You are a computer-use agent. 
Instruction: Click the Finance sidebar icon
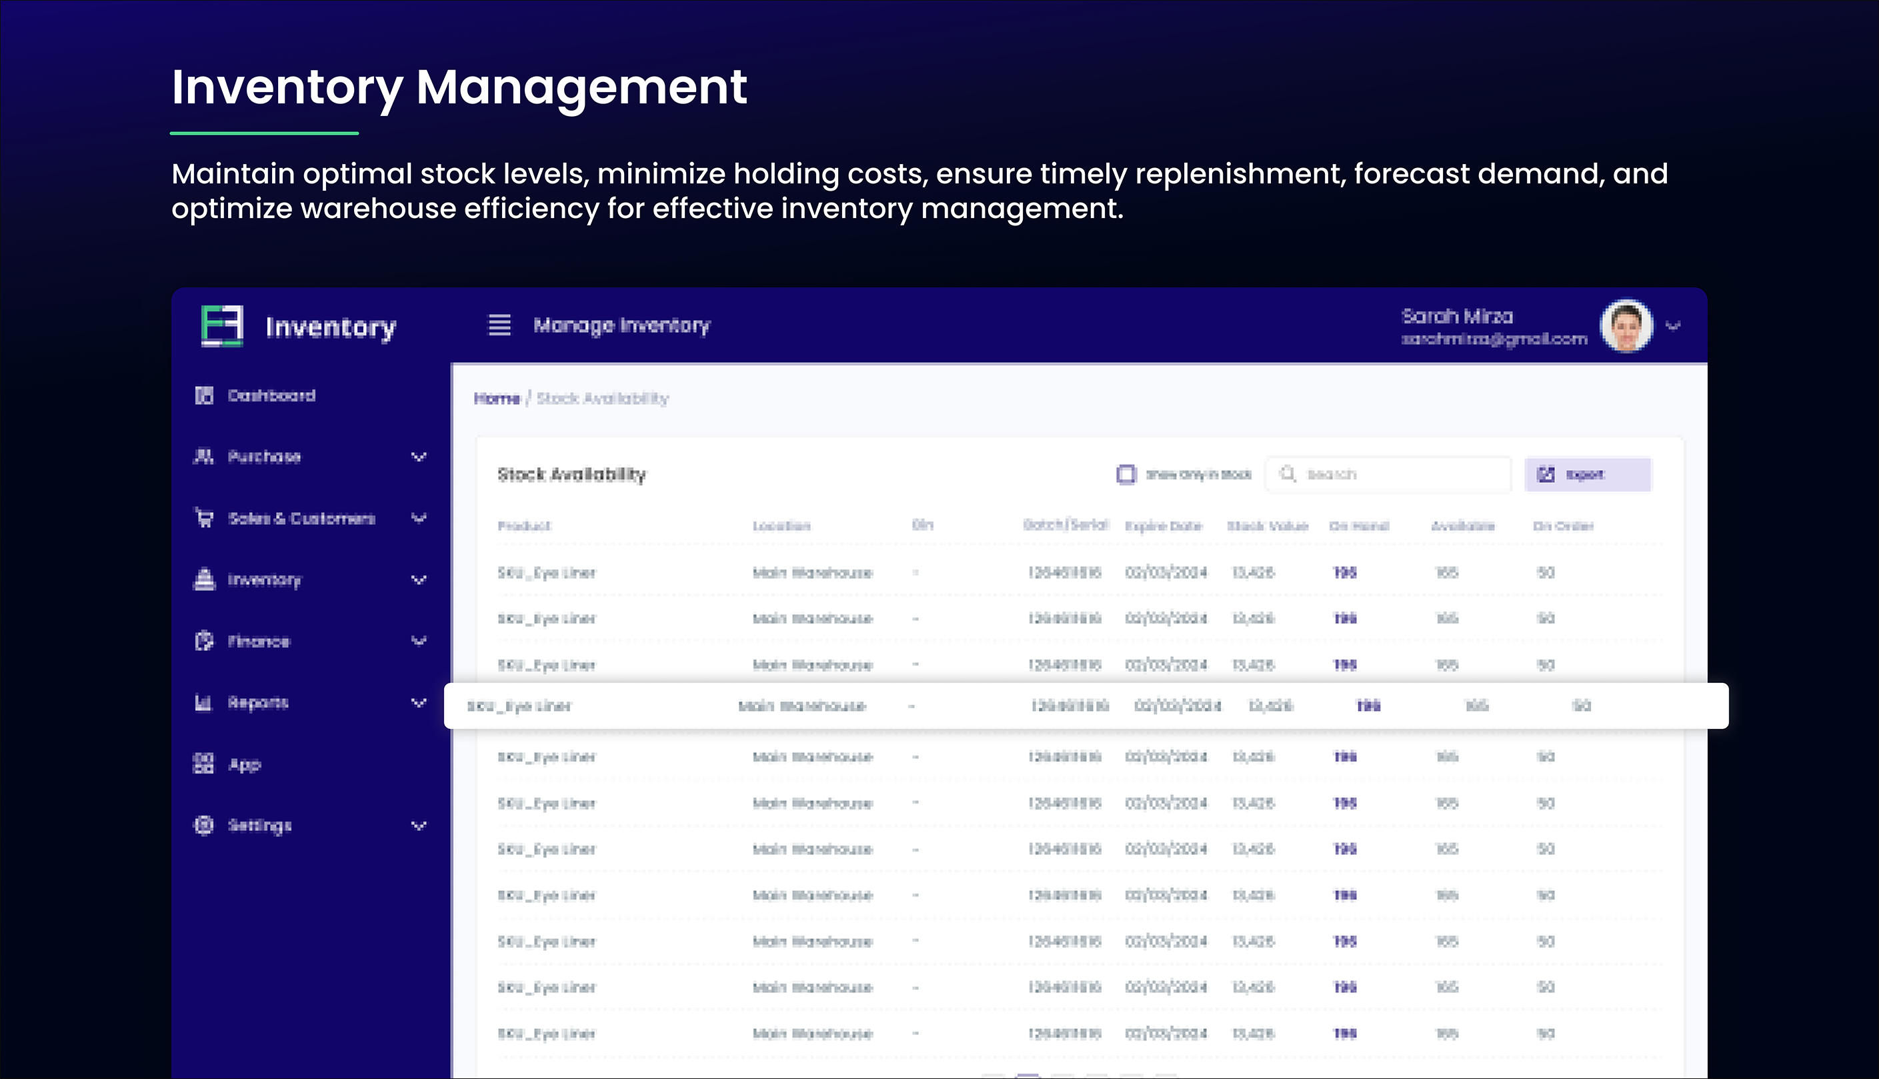[204, 641]
